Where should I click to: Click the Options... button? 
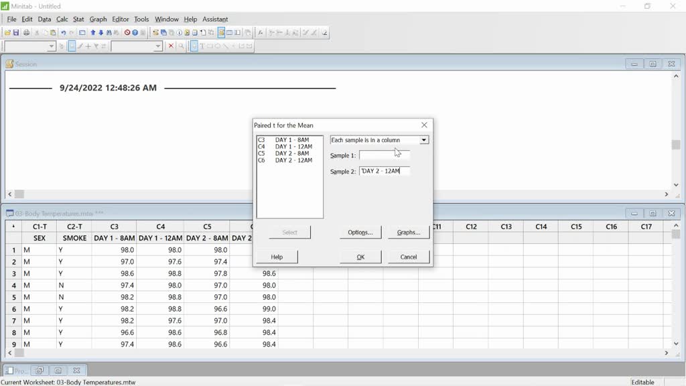[360, 233]
